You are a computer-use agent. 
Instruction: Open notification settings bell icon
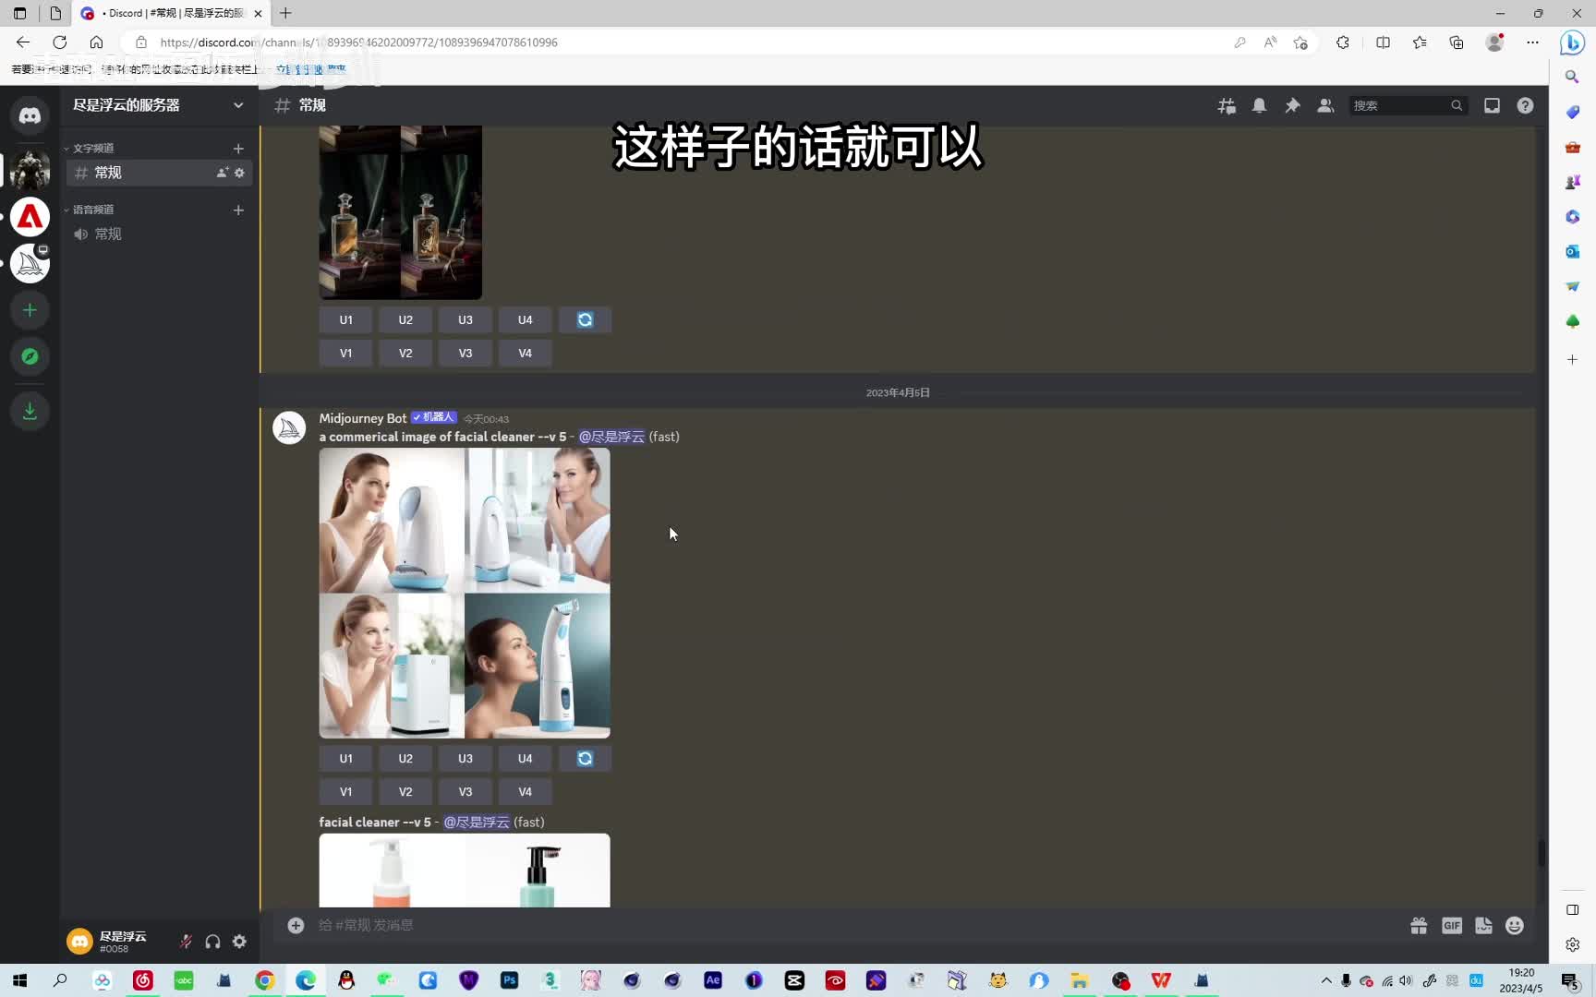click(1259, 106)
